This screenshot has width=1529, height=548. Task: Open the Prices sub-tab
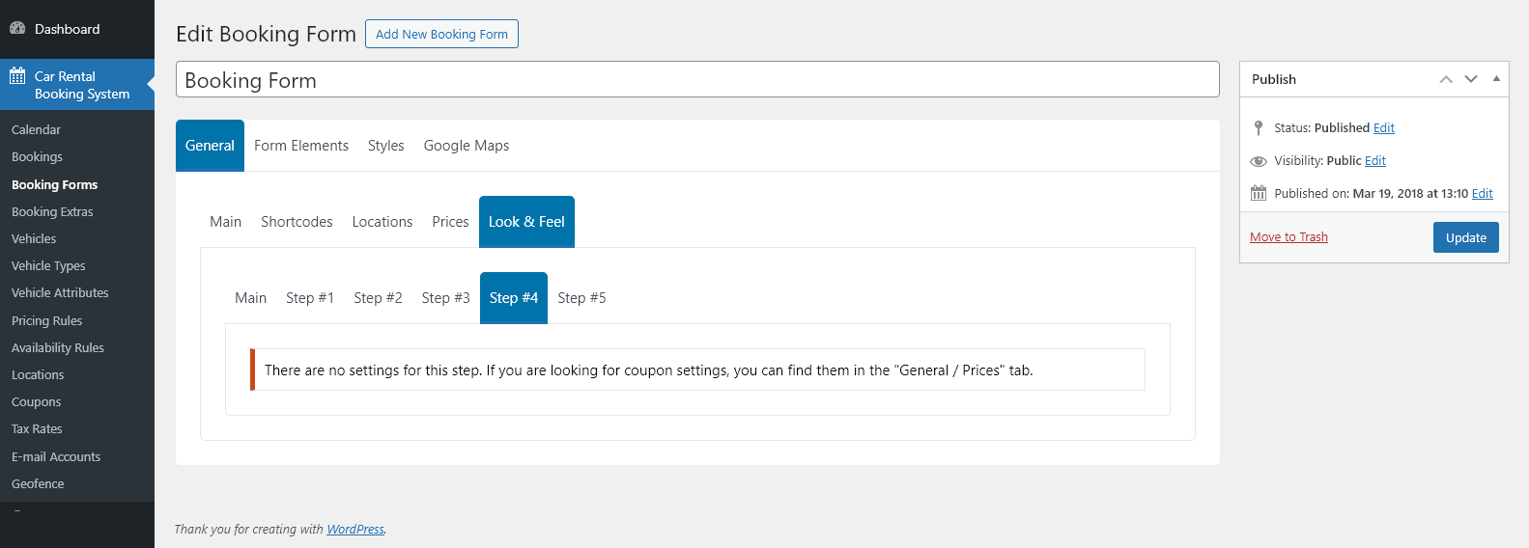tap(450, 222)
